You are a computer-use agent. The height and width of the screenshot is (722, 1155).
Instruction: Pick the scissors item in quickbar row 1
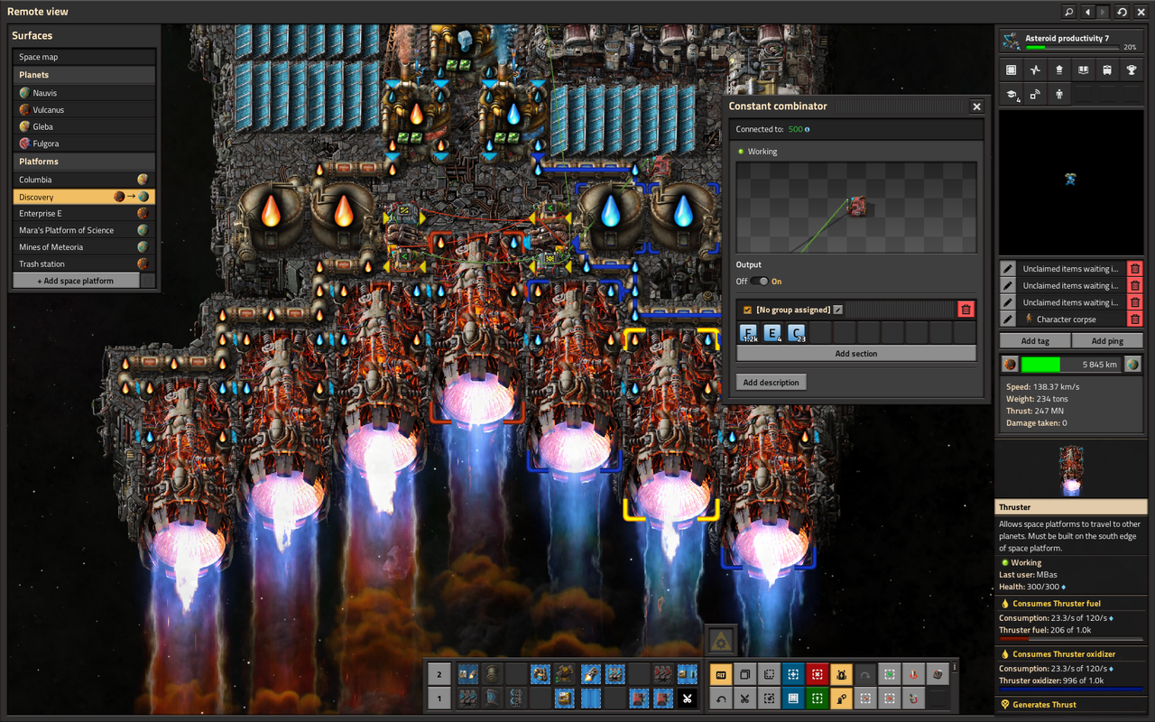(x=687, y=698)
